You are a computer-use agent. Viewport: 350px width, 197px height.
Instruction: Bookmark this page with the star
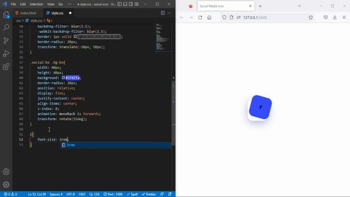pyautogui.click(x=311, y=18)
